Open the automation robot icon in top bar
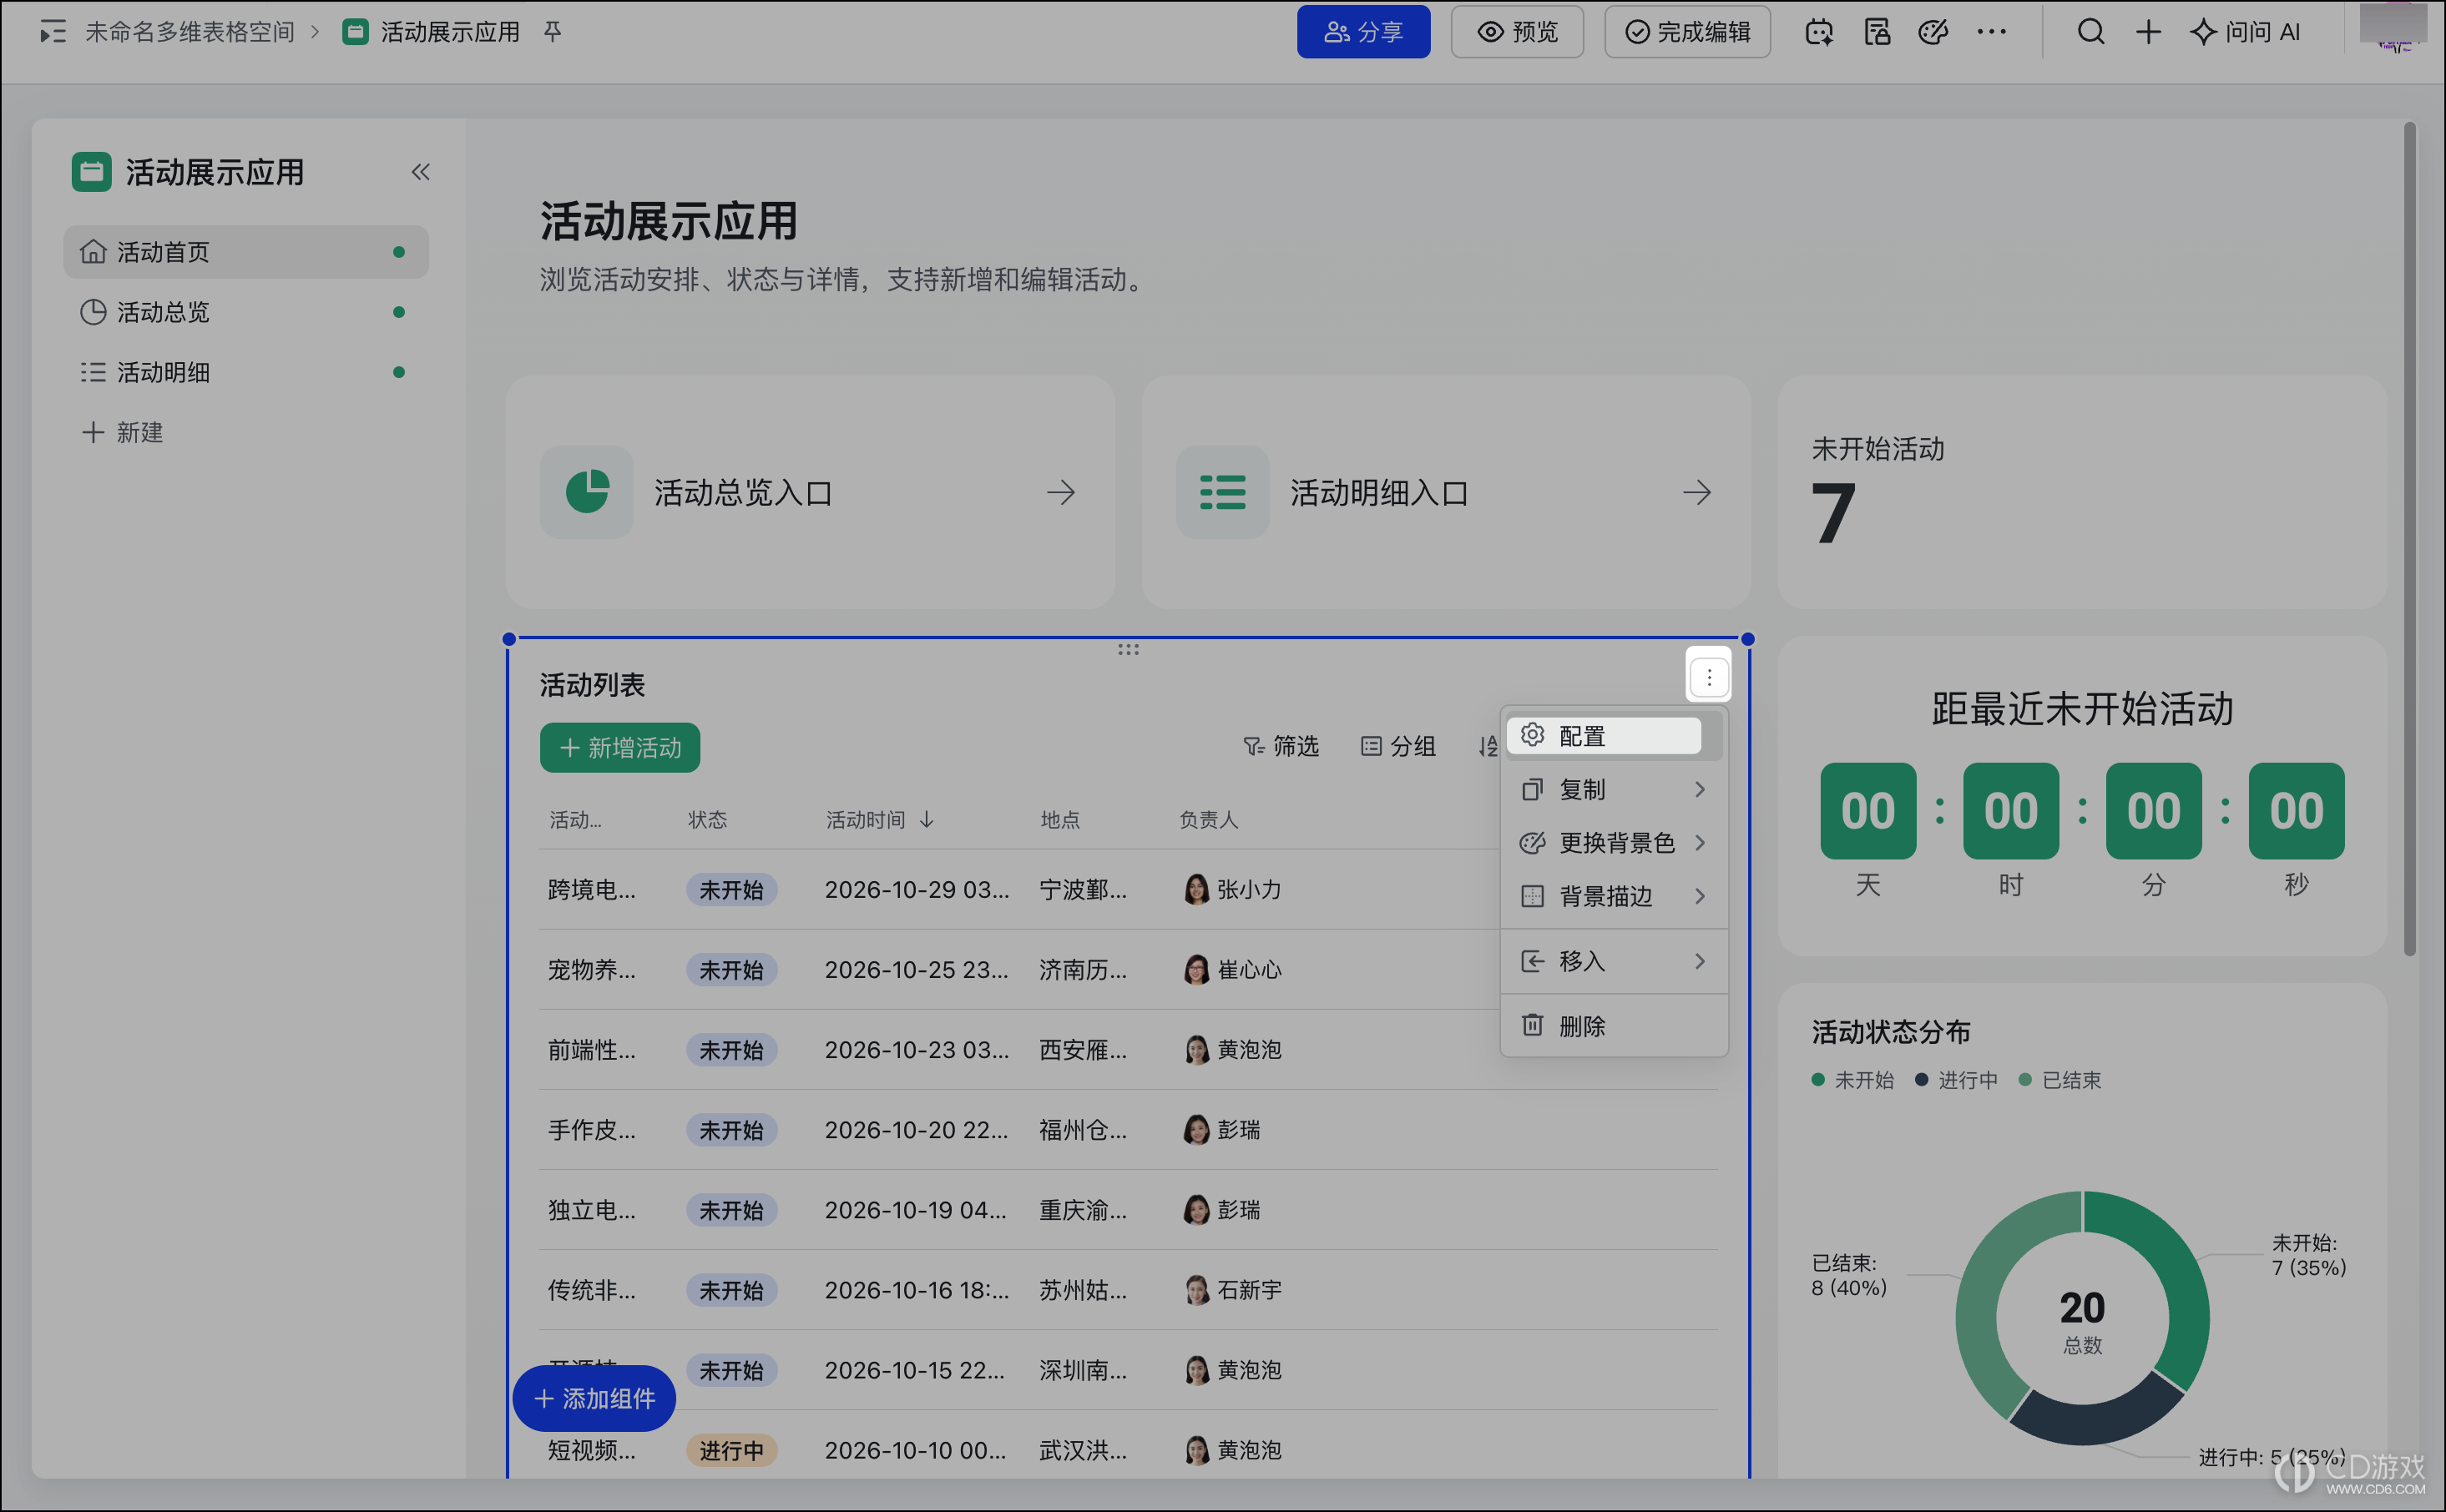Viewport: 2446px width, 1512px height. pyautogui.click(x=1819, y=32)
